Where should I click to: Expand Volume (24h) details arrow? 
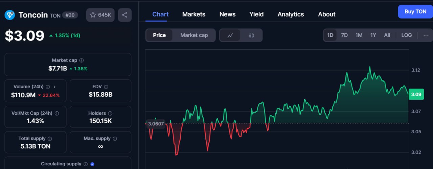point(55,87)
